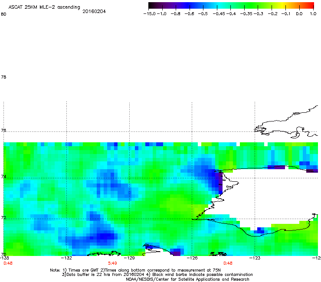Click the 74 latitude axis label
This screenshot has width=321, height=282.
tap(3, 177)
